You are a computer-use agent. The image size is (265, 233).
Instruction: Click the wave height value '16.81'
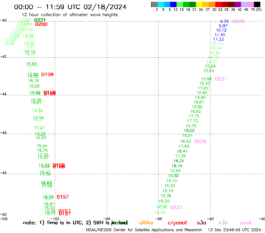[198, 102]
